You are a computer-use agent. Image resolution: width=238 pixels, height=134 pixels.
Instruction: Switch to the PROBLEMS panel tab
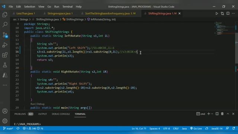[x=24, y=114]
